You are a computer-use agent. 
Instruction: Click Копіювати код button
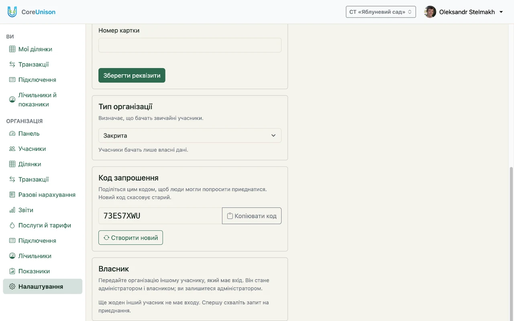pyautogui.click(x=252, y=216)
